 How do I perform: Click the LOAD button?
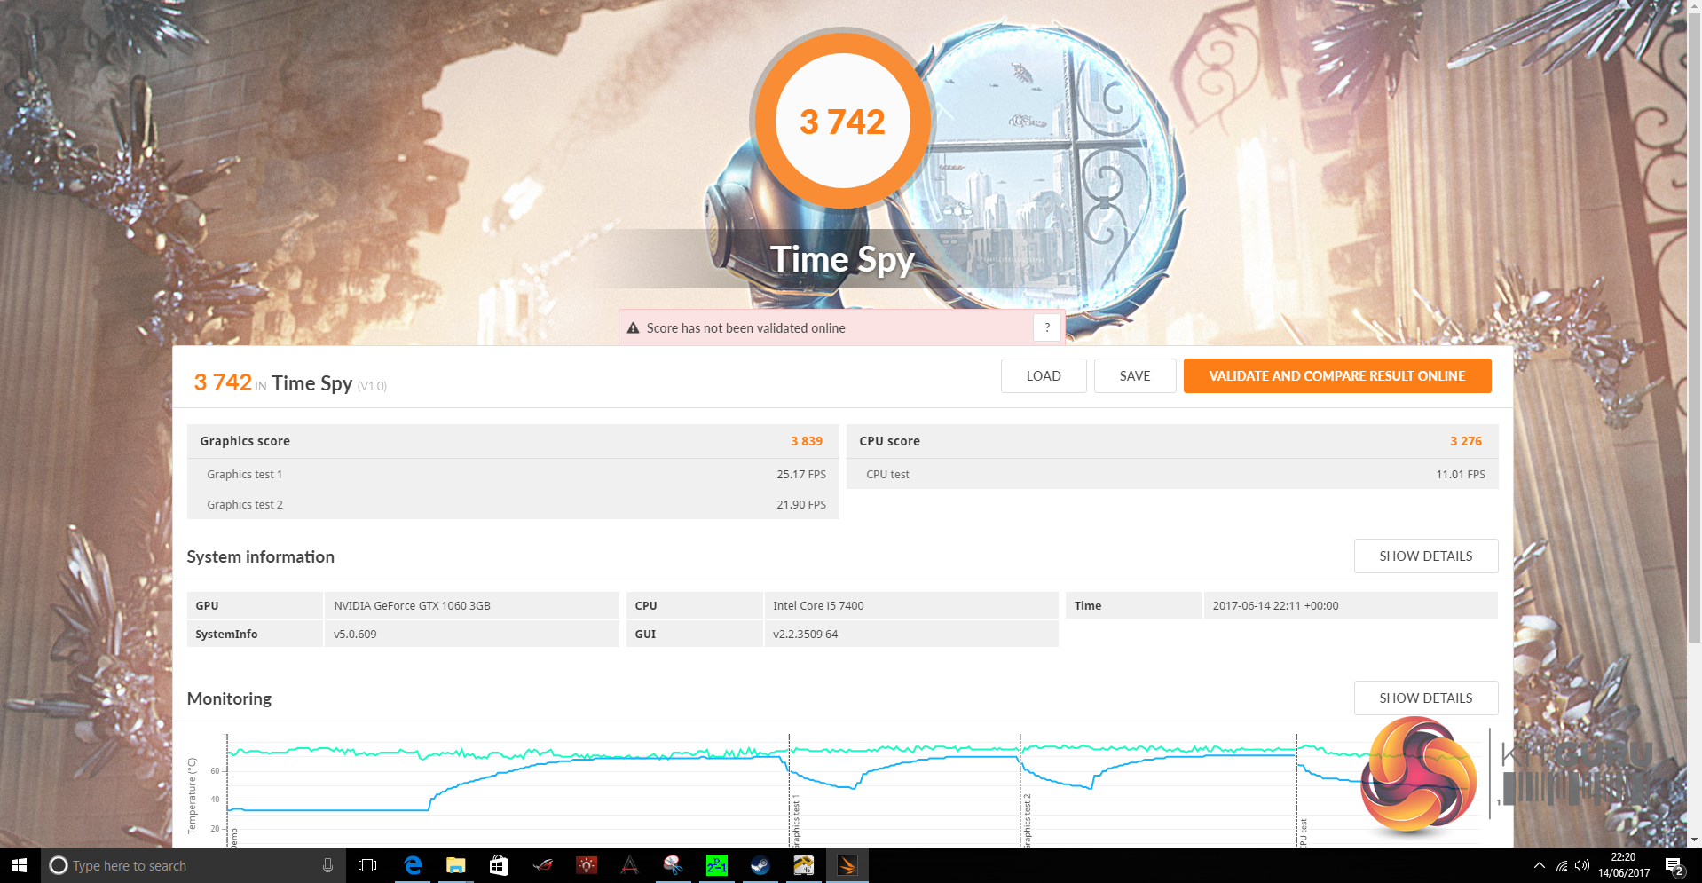[x=1044, y=375]
